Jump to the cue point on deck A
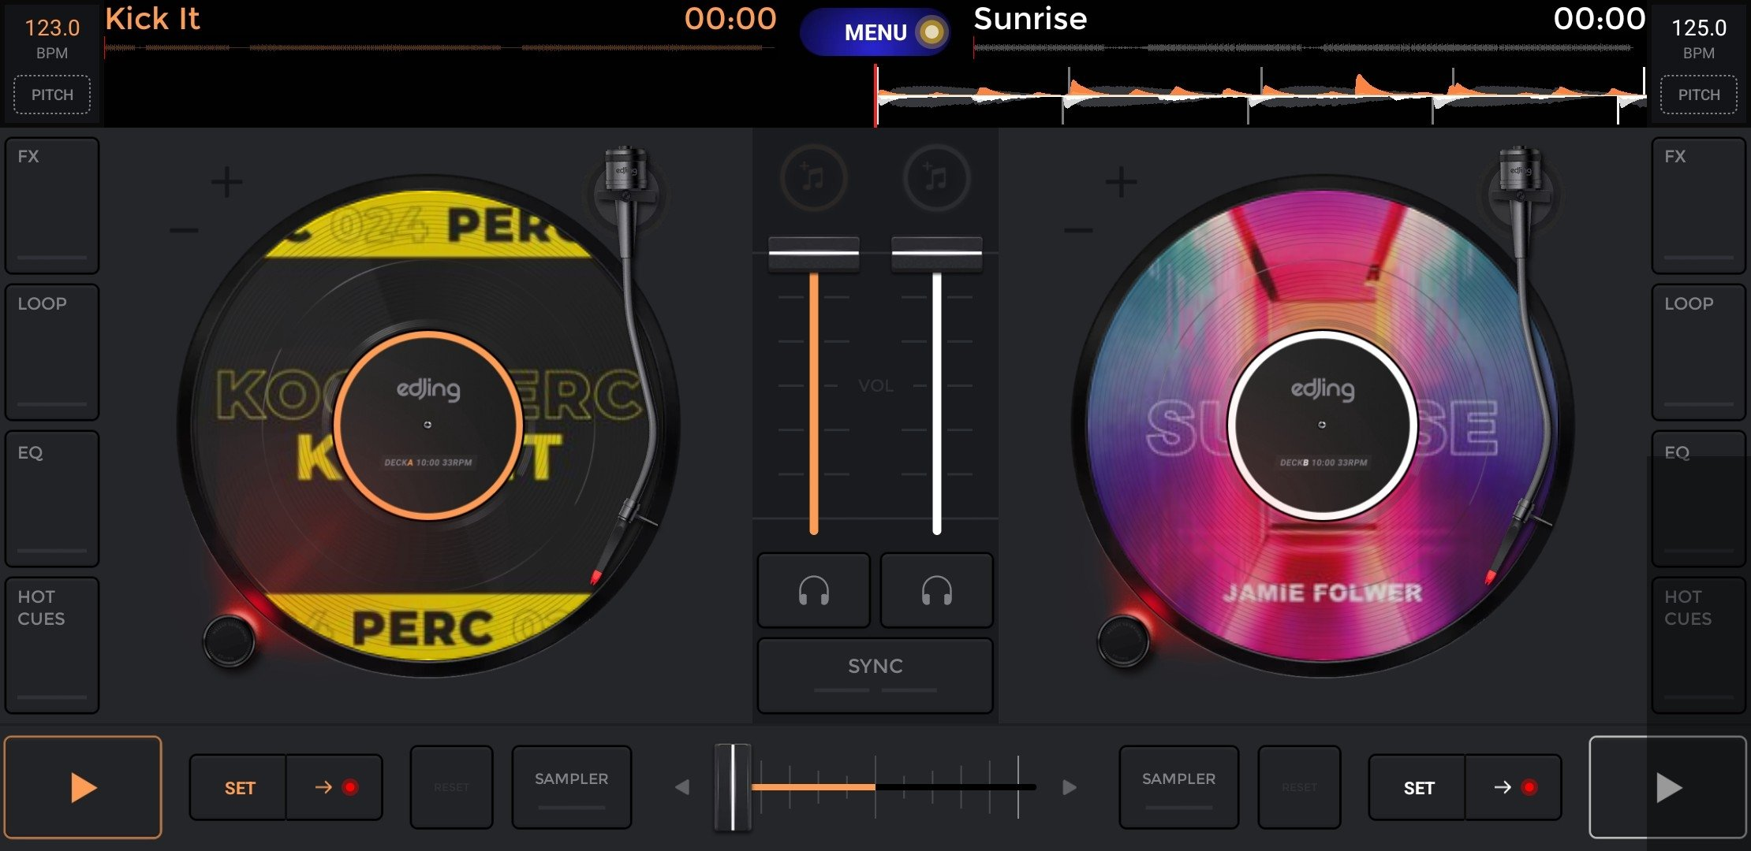The height and width of the screenshot is (851, 1751). point(334,787)
